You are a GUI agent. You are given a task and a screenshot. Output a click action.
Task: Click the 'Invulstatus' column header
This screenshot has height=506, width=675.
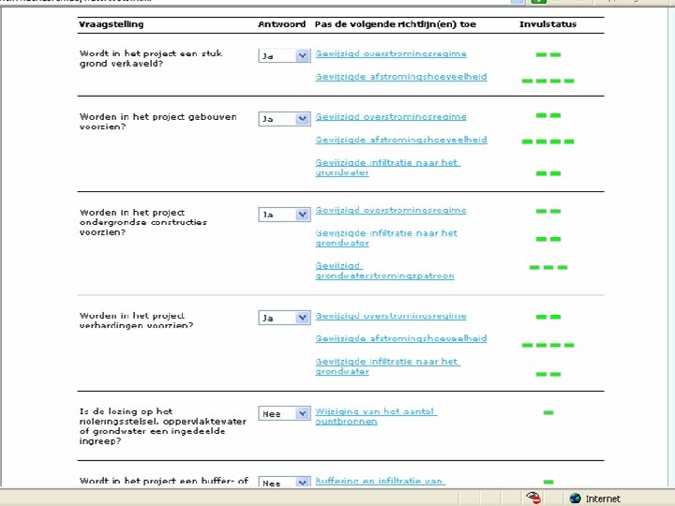tap(547, 24)
